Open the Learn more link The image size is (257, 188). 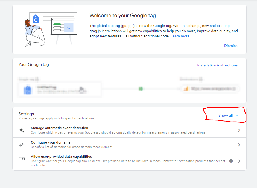(180, 36)
